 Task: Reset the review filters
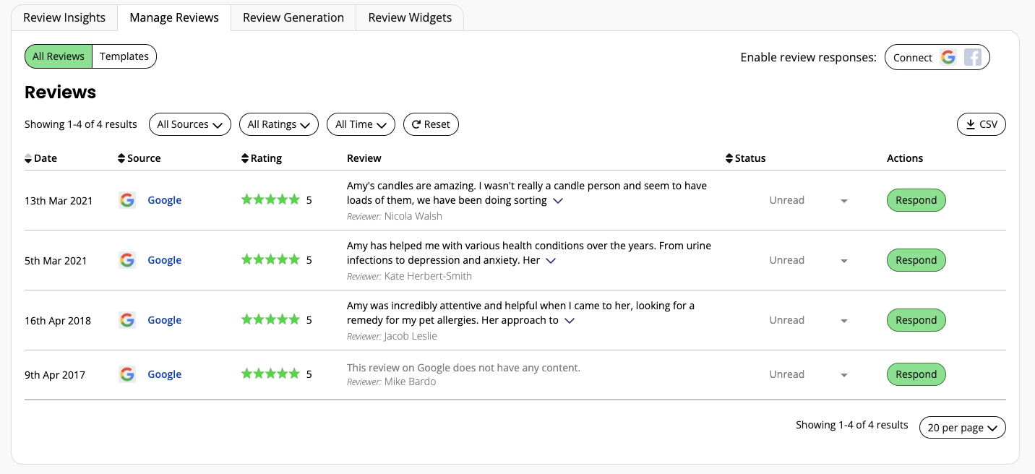(x=431, y=124)
